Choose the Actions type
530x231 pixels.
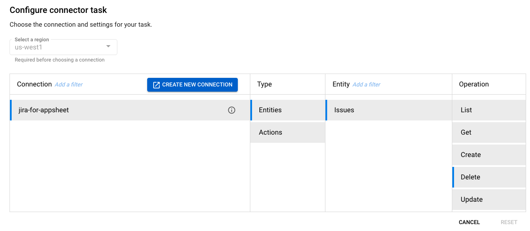click(x=271, y=132)
